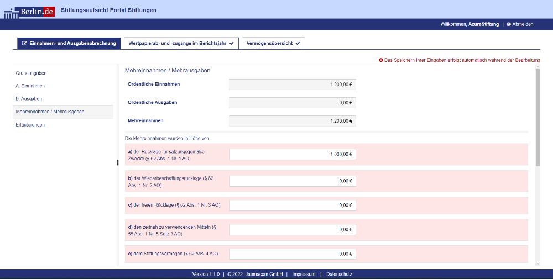Open the Impressum footer link

pyautogui.click(x=304, y=274)
